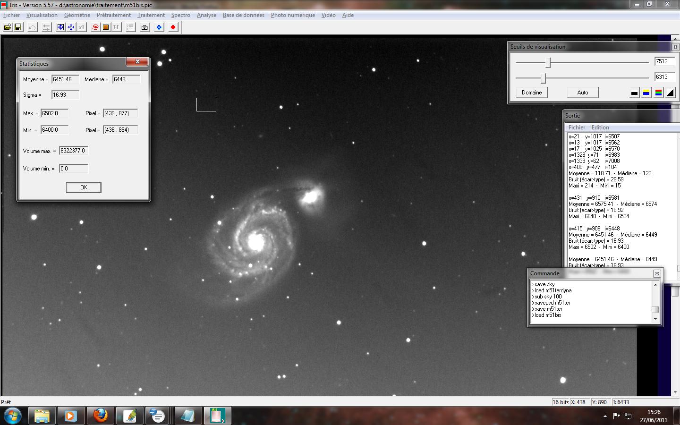Viewport: 680px width, 425px height.
Task: Click the blue framed crosshair zoom icon
Action: point(60,27)
